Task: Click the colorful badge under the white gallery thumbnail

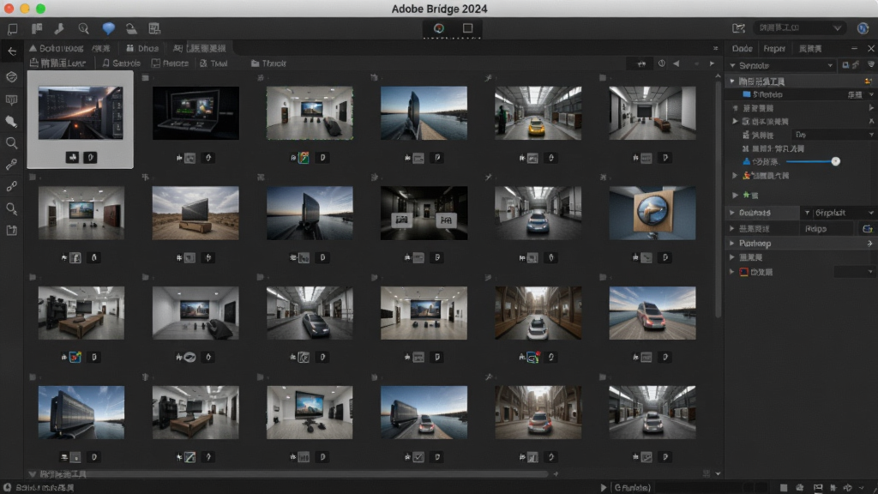Action: 304,158
